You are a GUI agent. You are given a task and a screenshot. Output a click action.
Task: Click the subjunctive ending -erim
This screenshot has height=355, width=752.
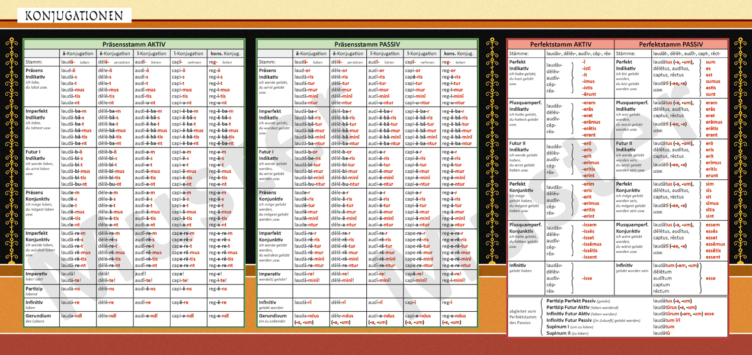588,184
